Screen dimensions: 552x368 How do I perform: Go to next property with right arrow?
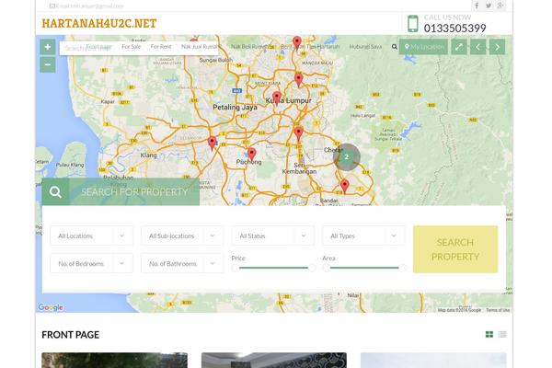point(497,47)
